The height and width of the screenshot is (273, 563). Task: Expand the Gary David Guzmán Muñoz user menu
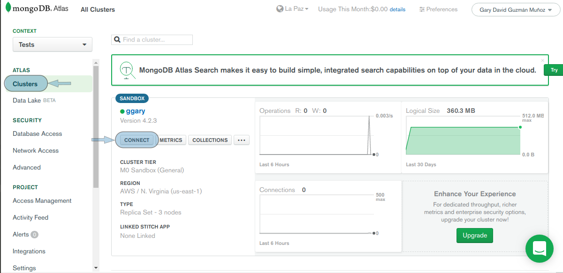(x=516, y=10)
